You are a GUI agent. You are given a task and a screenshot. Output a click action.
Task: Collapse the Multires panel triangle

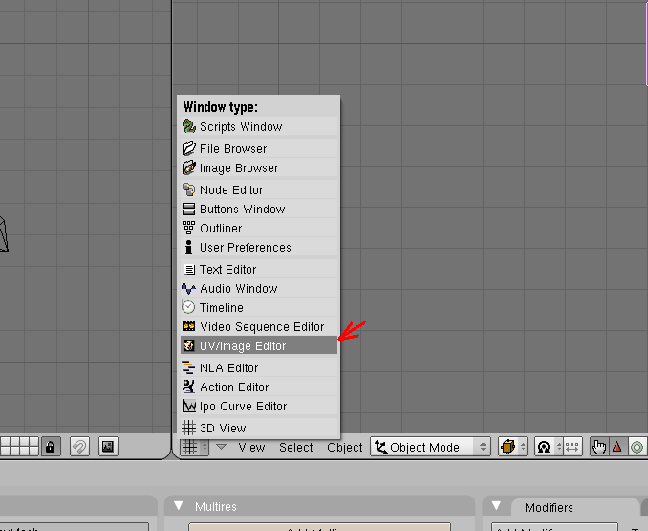[179, 506]
